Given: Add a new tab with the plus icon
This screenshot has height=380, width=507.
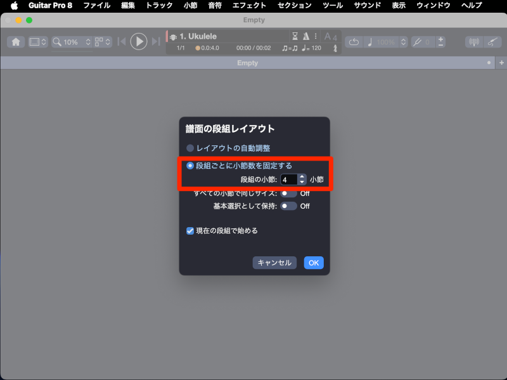Looking at the screenshot, I should pos(501,63).
